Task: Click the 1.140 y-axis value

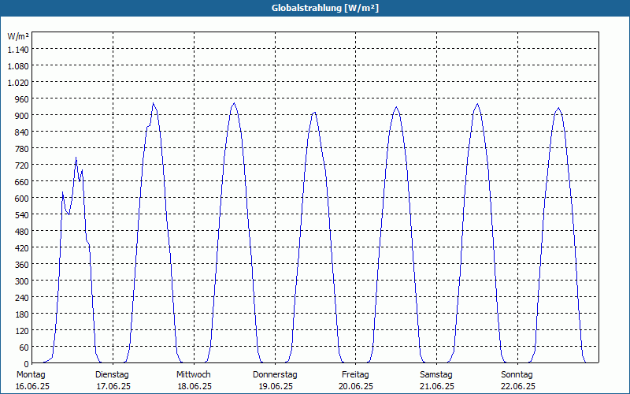Action: [18, 50]
